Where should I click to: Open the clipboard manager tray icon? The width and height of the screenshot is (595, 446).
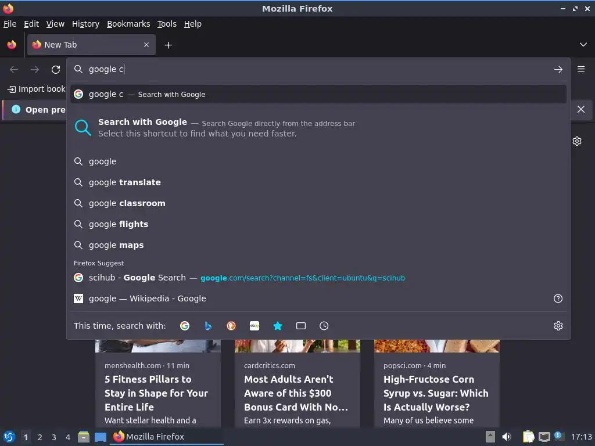pos(528,437)
